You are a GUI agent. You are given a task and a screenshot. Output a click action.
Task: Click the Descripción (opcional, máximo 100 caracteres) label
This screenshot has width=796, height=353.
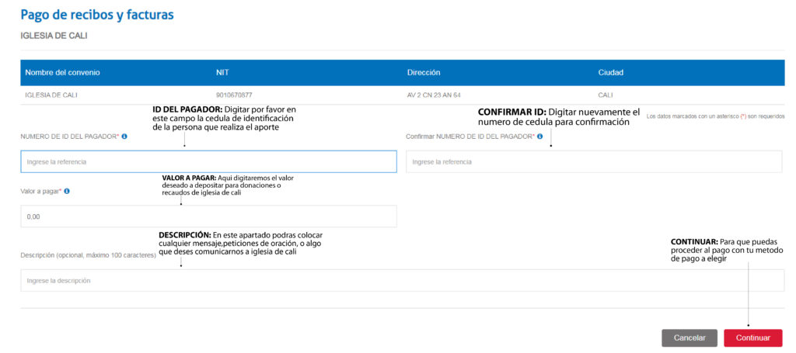[88, 255]
